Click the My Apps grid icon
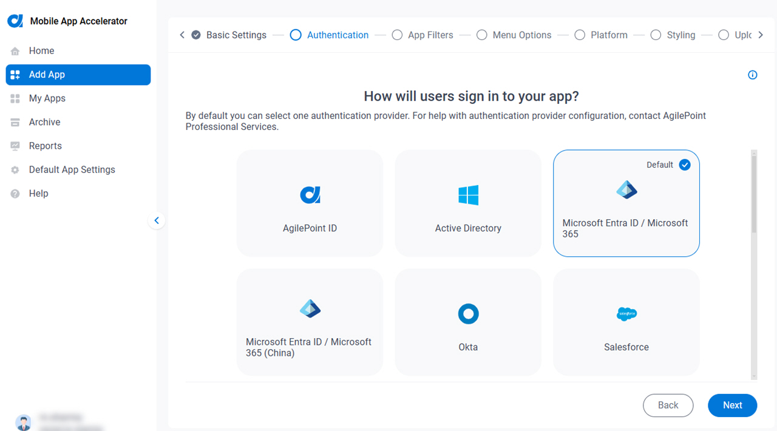 pyautogui.click(x=15, y=98)
